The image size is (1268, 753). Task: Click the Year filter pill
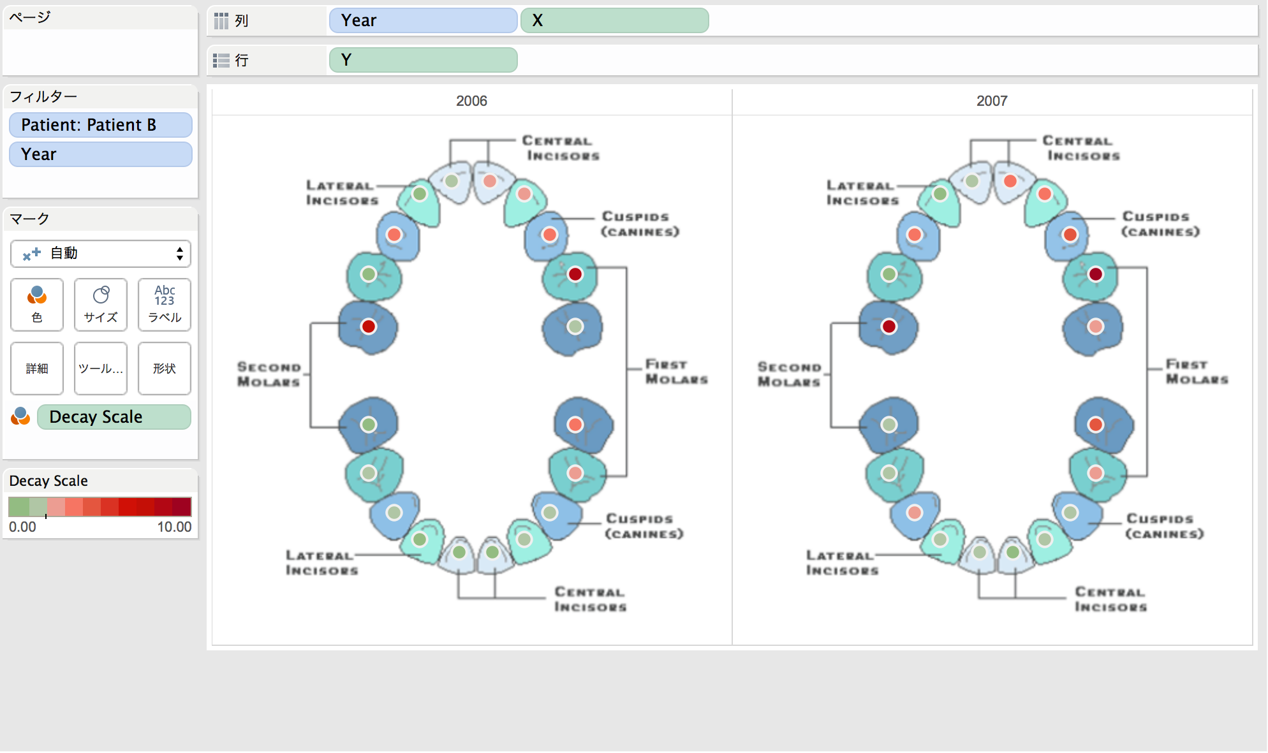pos(101,154)
